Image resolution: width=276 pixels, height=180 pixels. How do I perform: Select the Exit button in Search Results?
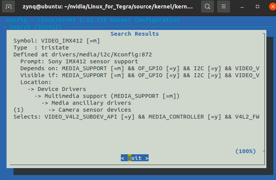pyautogui.click(x=135, y=158)
